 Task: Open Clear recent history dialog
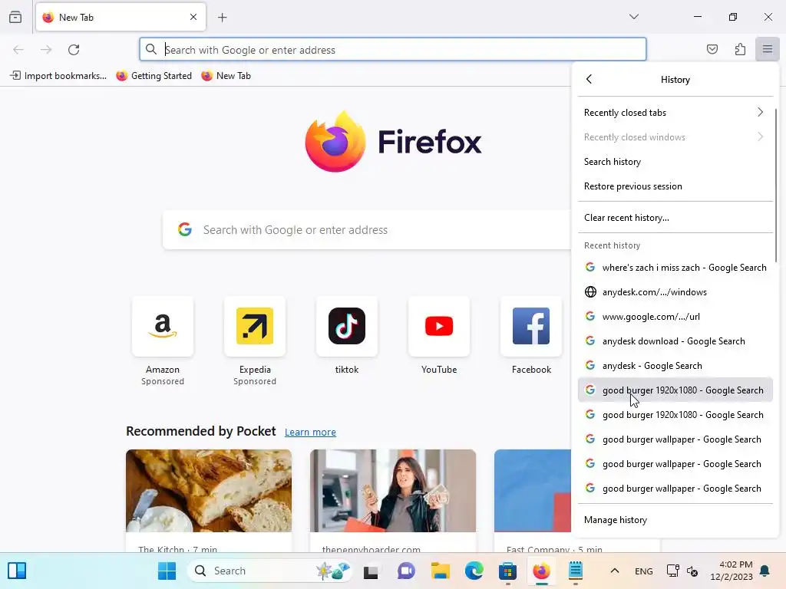[675, 218]
